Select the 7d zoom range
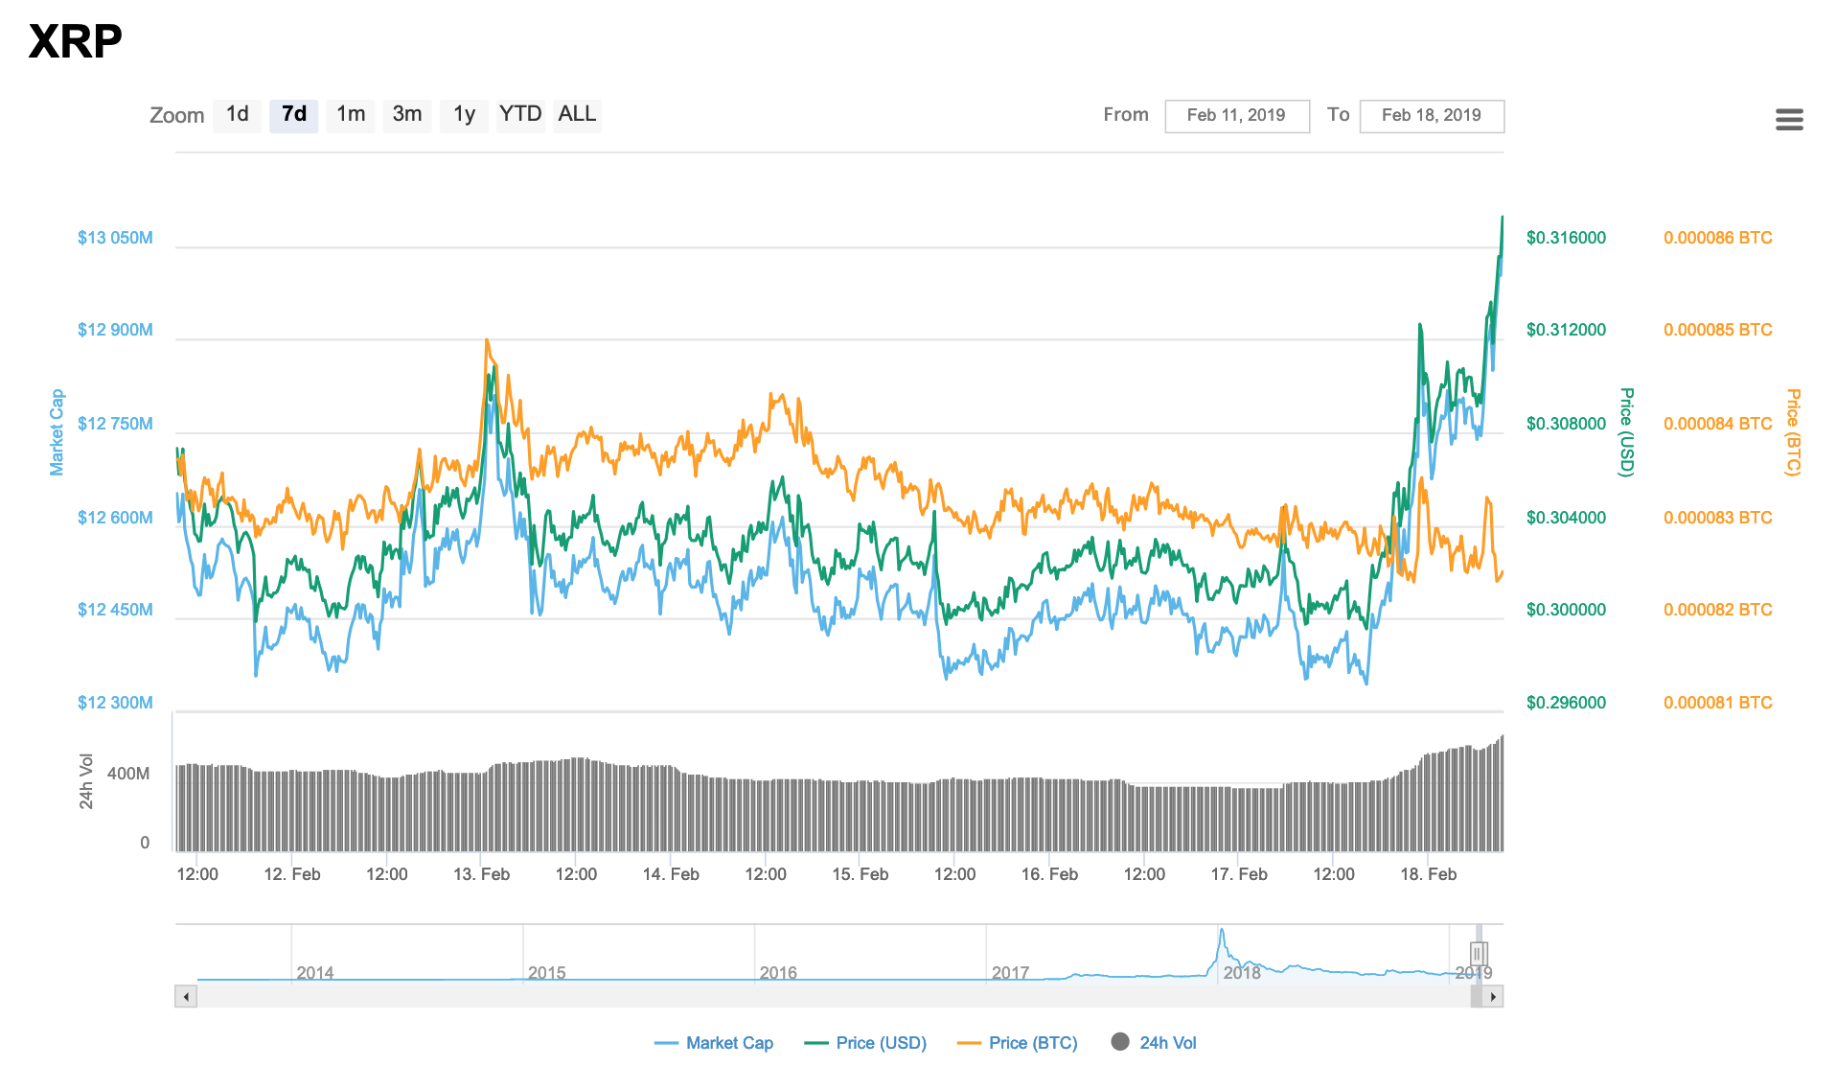This screenshot has height=1066, width=1836. (293, 115)
